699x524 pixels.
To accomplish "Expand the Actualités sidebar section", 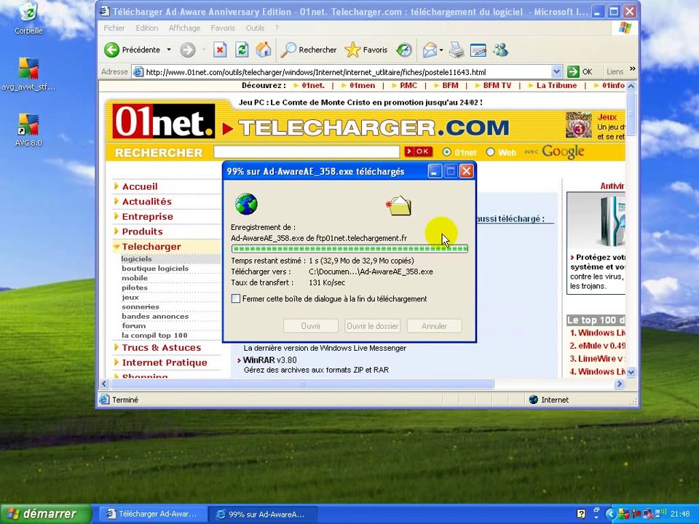I will (x=116, y=201).
